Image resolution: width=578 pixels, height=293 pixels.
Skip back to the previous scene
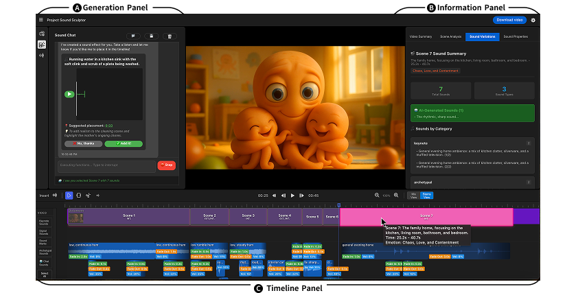(275, 196)
